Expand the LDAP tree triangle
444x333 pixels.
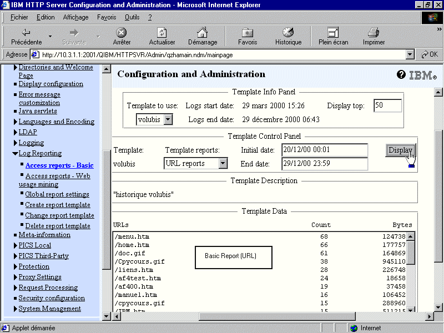click(x=16, y=132)
